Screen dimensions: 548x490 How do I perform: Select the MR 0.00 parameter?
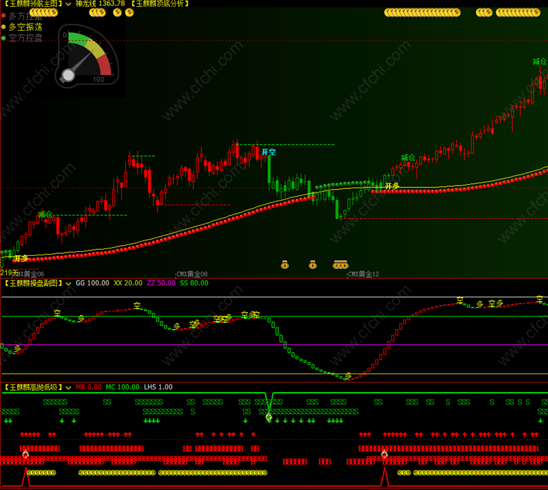click(x=88, y=387)
